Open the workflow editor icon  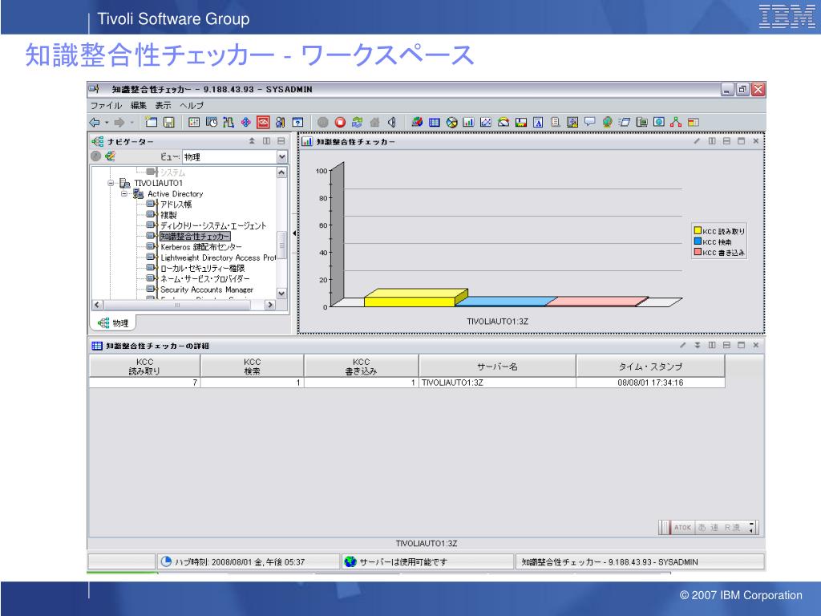coord(229,122)
